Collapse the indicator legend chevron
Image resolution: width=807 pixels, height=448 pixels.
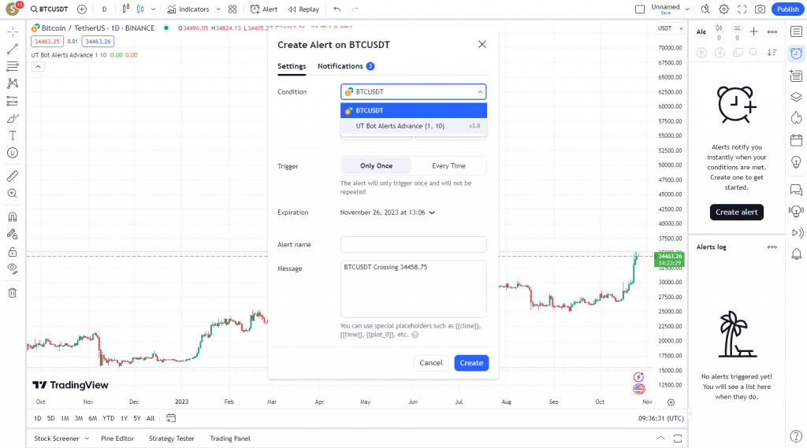38,66
